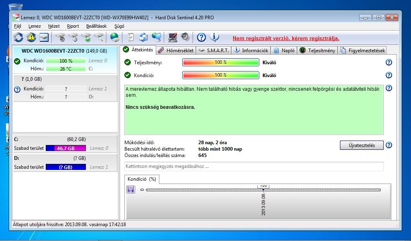Open the Fájl menu

tap(18, 26)
